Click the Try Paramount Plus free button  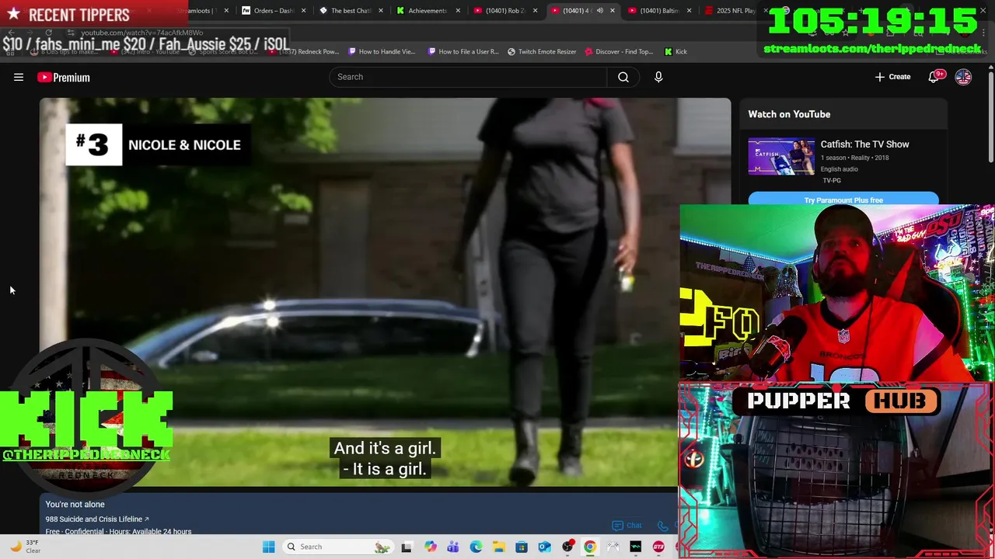click(843, 200)
